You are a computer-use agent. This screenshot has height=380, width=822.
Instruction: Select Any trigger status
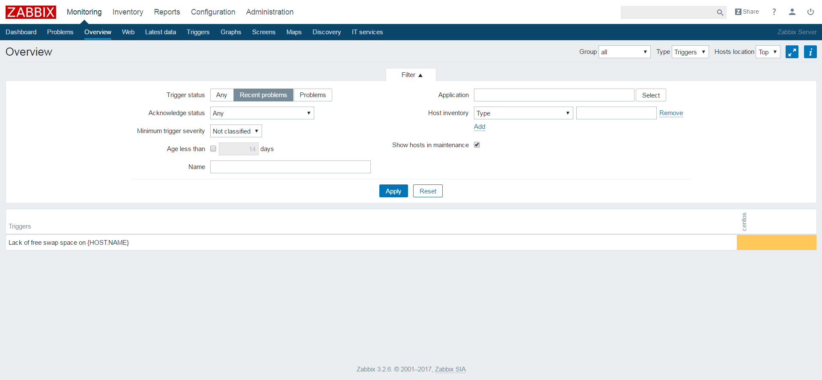coord(222,95)
